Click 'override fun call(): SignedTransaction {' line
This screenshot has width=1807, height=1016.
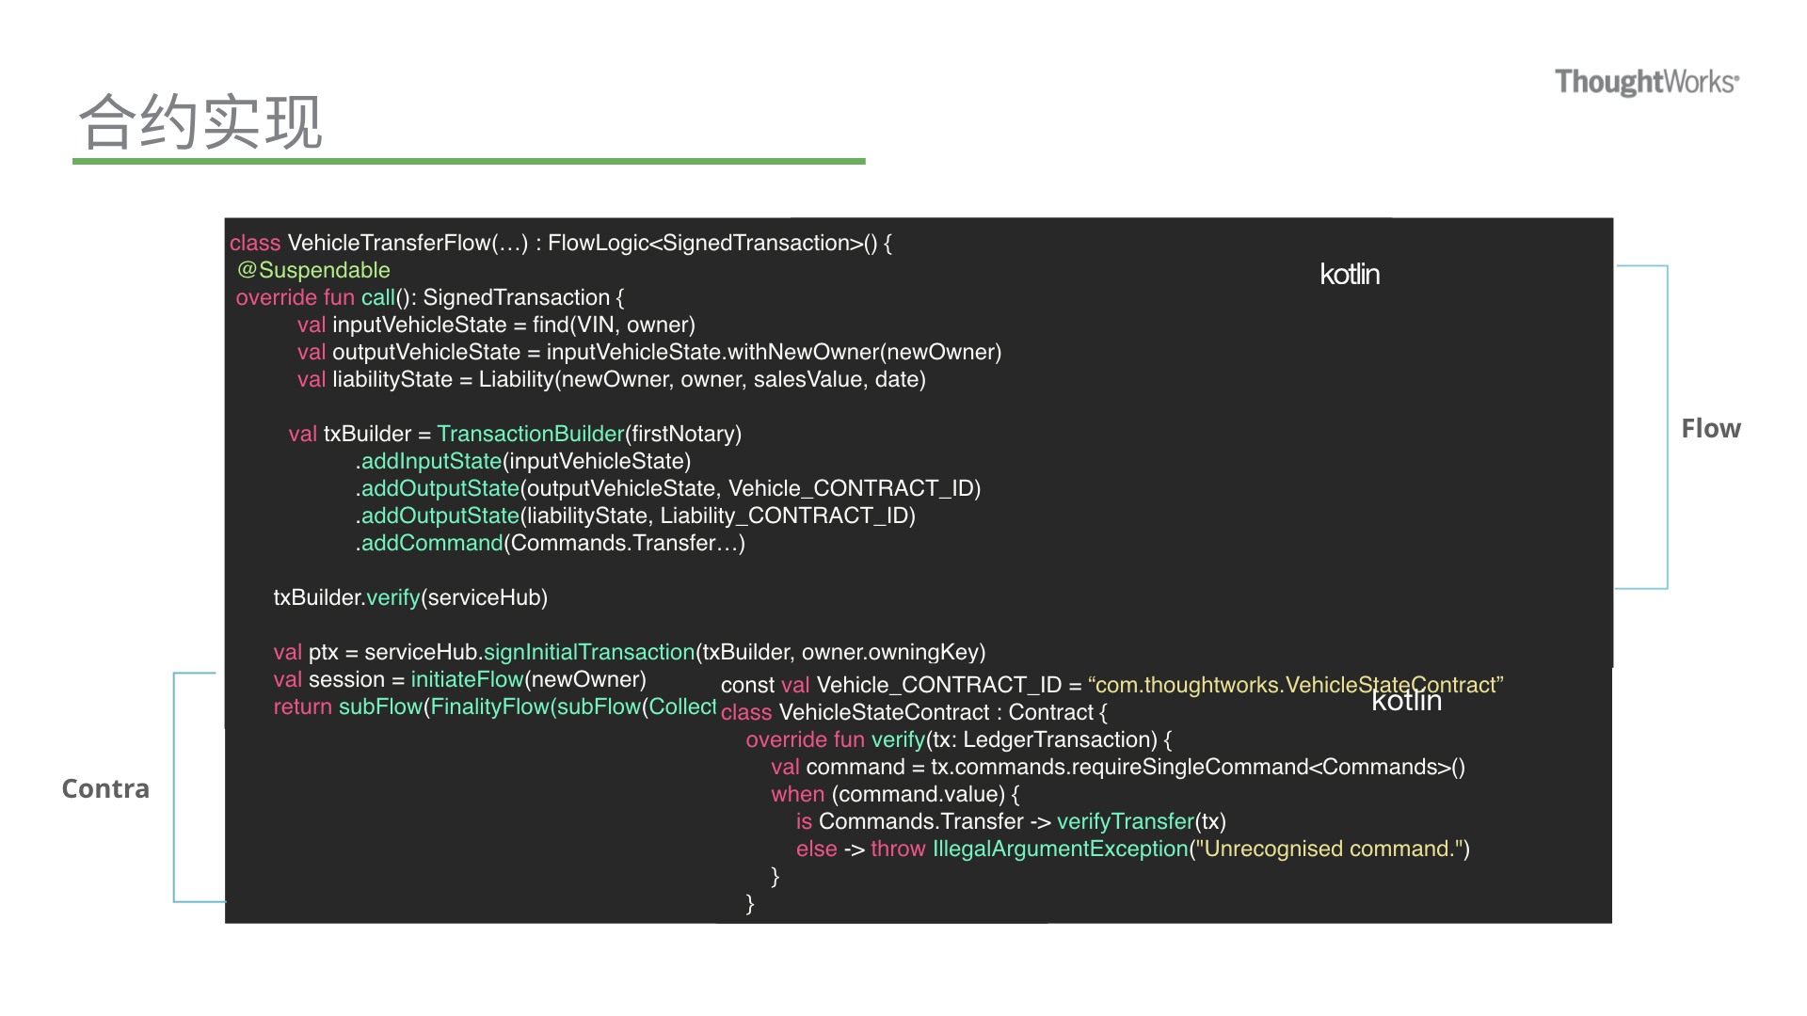[430, 297]
